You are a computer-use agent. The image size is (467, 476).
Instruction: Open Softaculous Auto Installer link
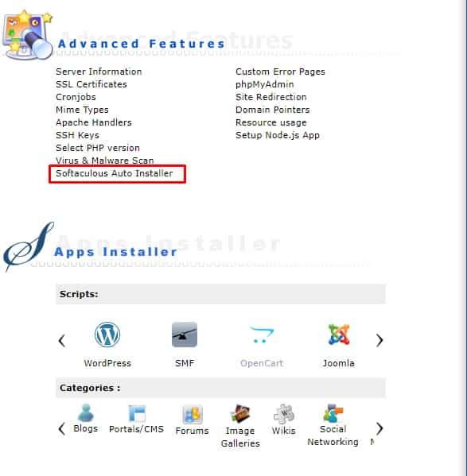click(115, 173)
